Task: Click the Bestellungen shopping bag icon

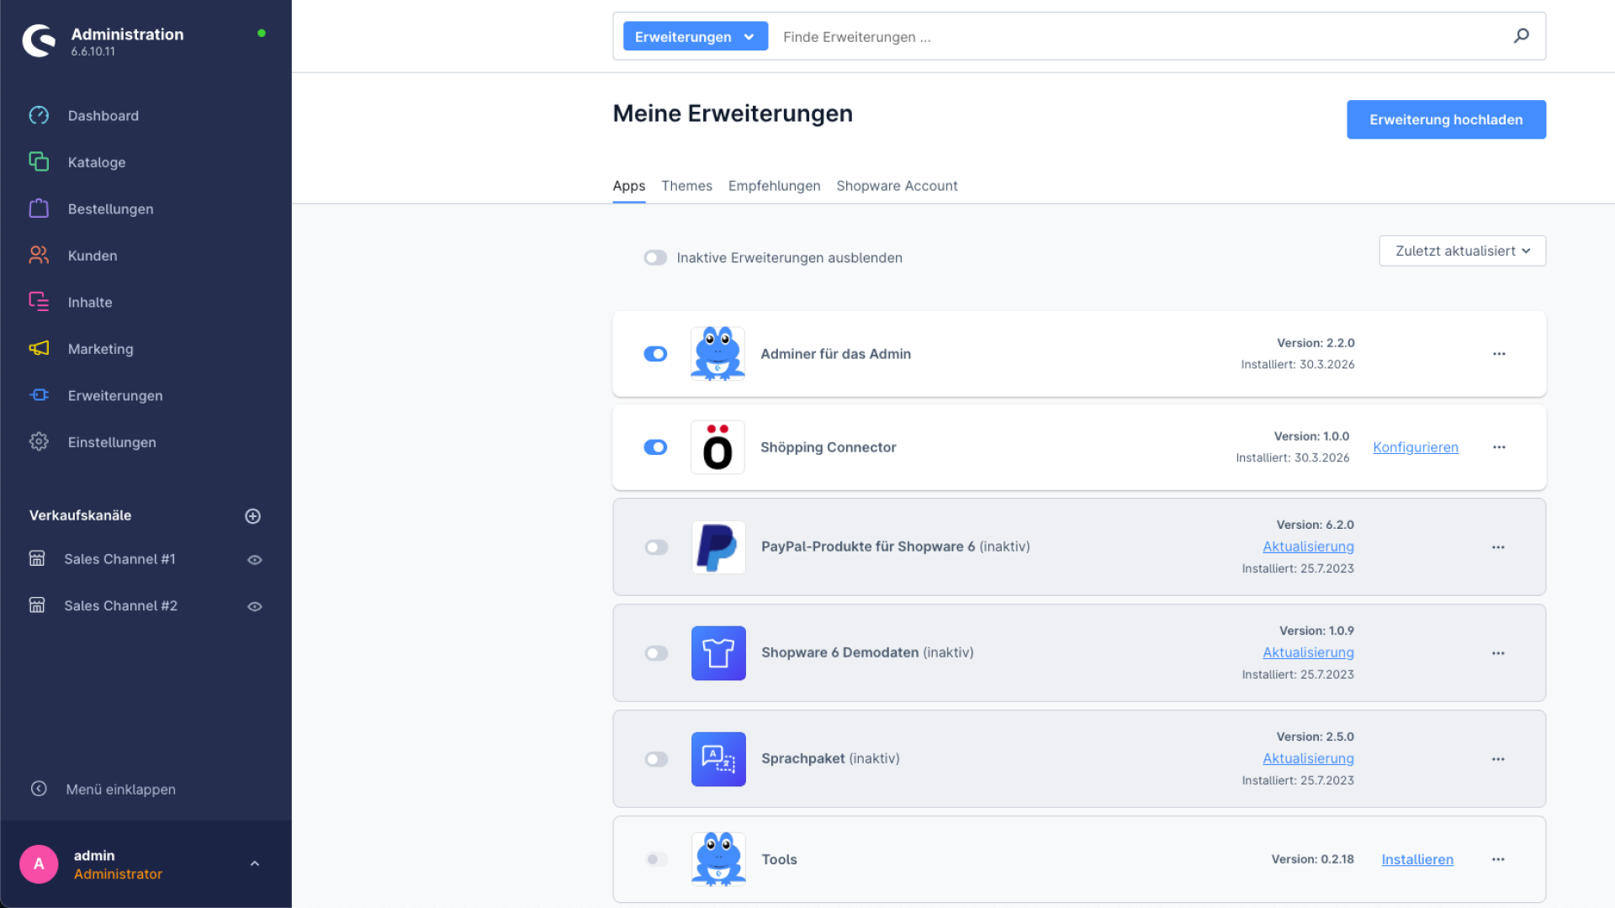Action: [39, 209]
